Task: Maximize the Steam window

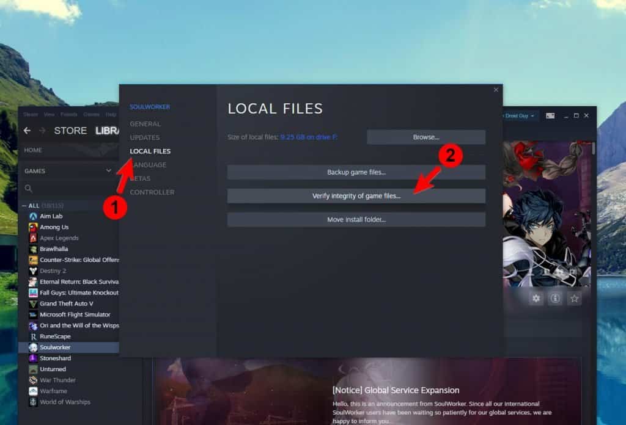Action: click(x=576, y=115)
